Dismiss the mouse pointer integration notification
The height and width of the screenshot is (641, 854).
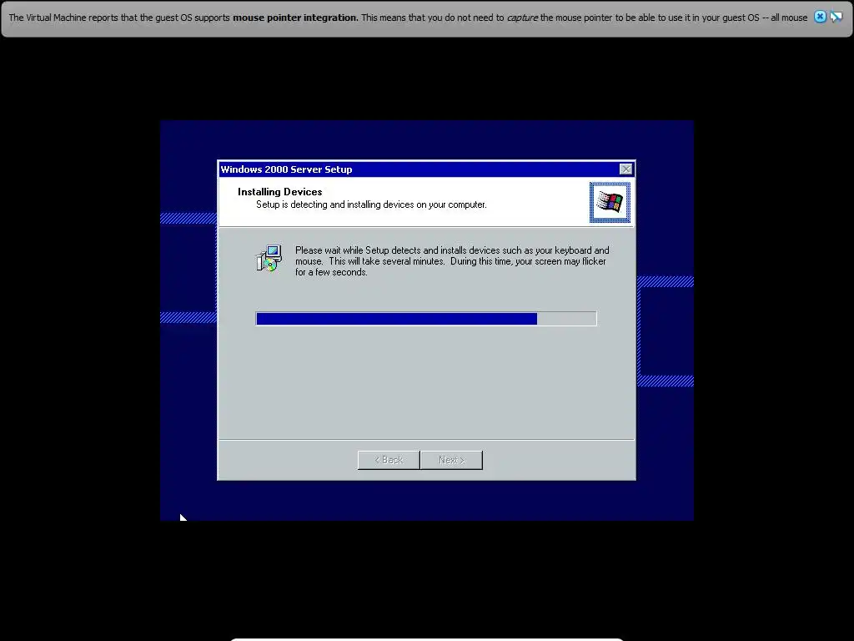coord(820,17)
